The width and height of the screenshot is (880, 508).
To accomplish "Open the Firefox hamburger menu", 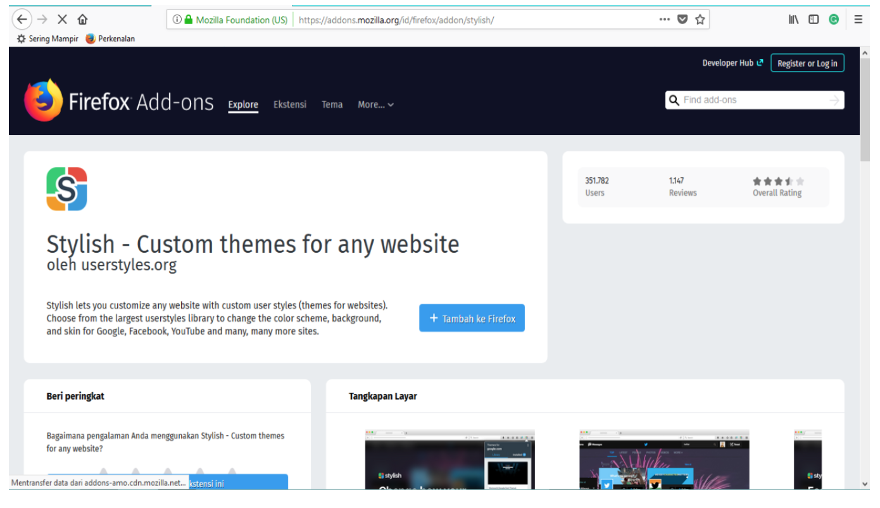I will [x=858, y=20].
